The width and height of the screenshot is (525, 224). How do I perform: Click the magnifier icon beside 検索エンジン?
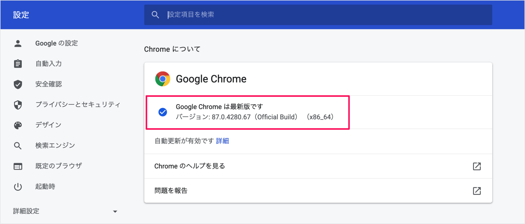(x=18, y=146)
